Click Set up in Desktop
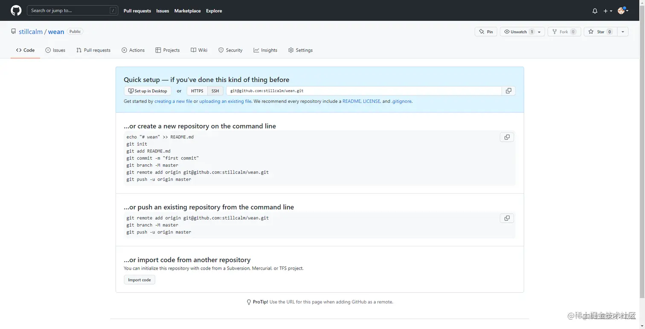This screenshot has width=645, height=329. pos(148,91)
